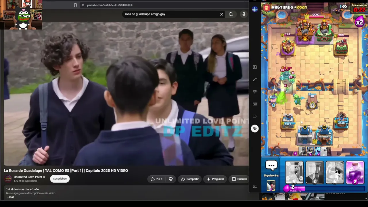Click the magnifying glass search button
This screenshot has width=368, height=207.
coord(231,14)
